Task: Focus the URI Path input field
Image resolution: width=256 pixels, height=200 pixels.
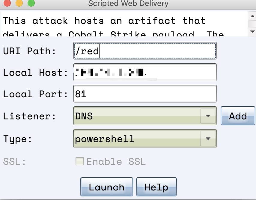Action: coord(145,51)
